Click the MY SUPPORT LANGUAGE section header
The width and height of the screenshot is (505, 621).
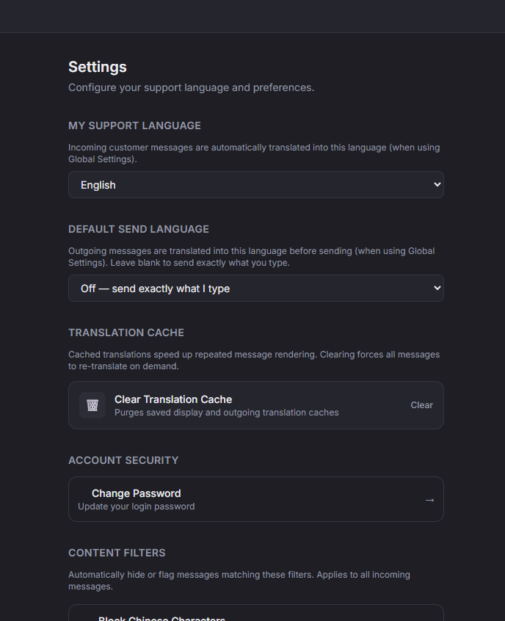tap(134, 126)
